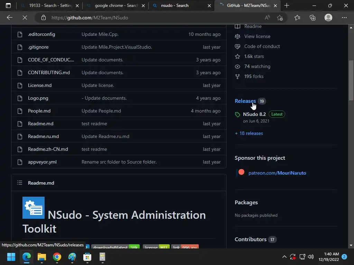
Task: Open commit 'Update Mile.Project.VisualStudio.'
Action: [x=117, y=47]
